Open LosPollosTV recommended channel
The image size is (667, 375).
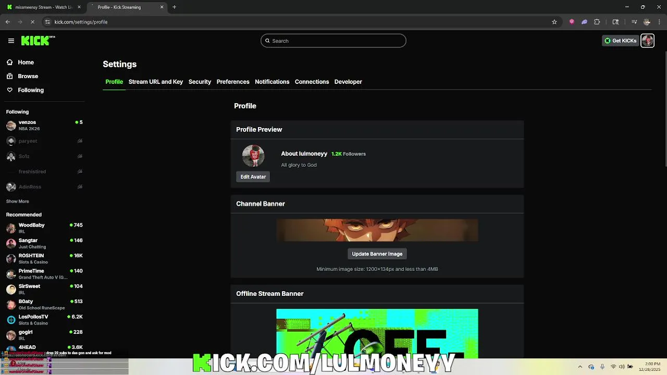coord(44,320)
